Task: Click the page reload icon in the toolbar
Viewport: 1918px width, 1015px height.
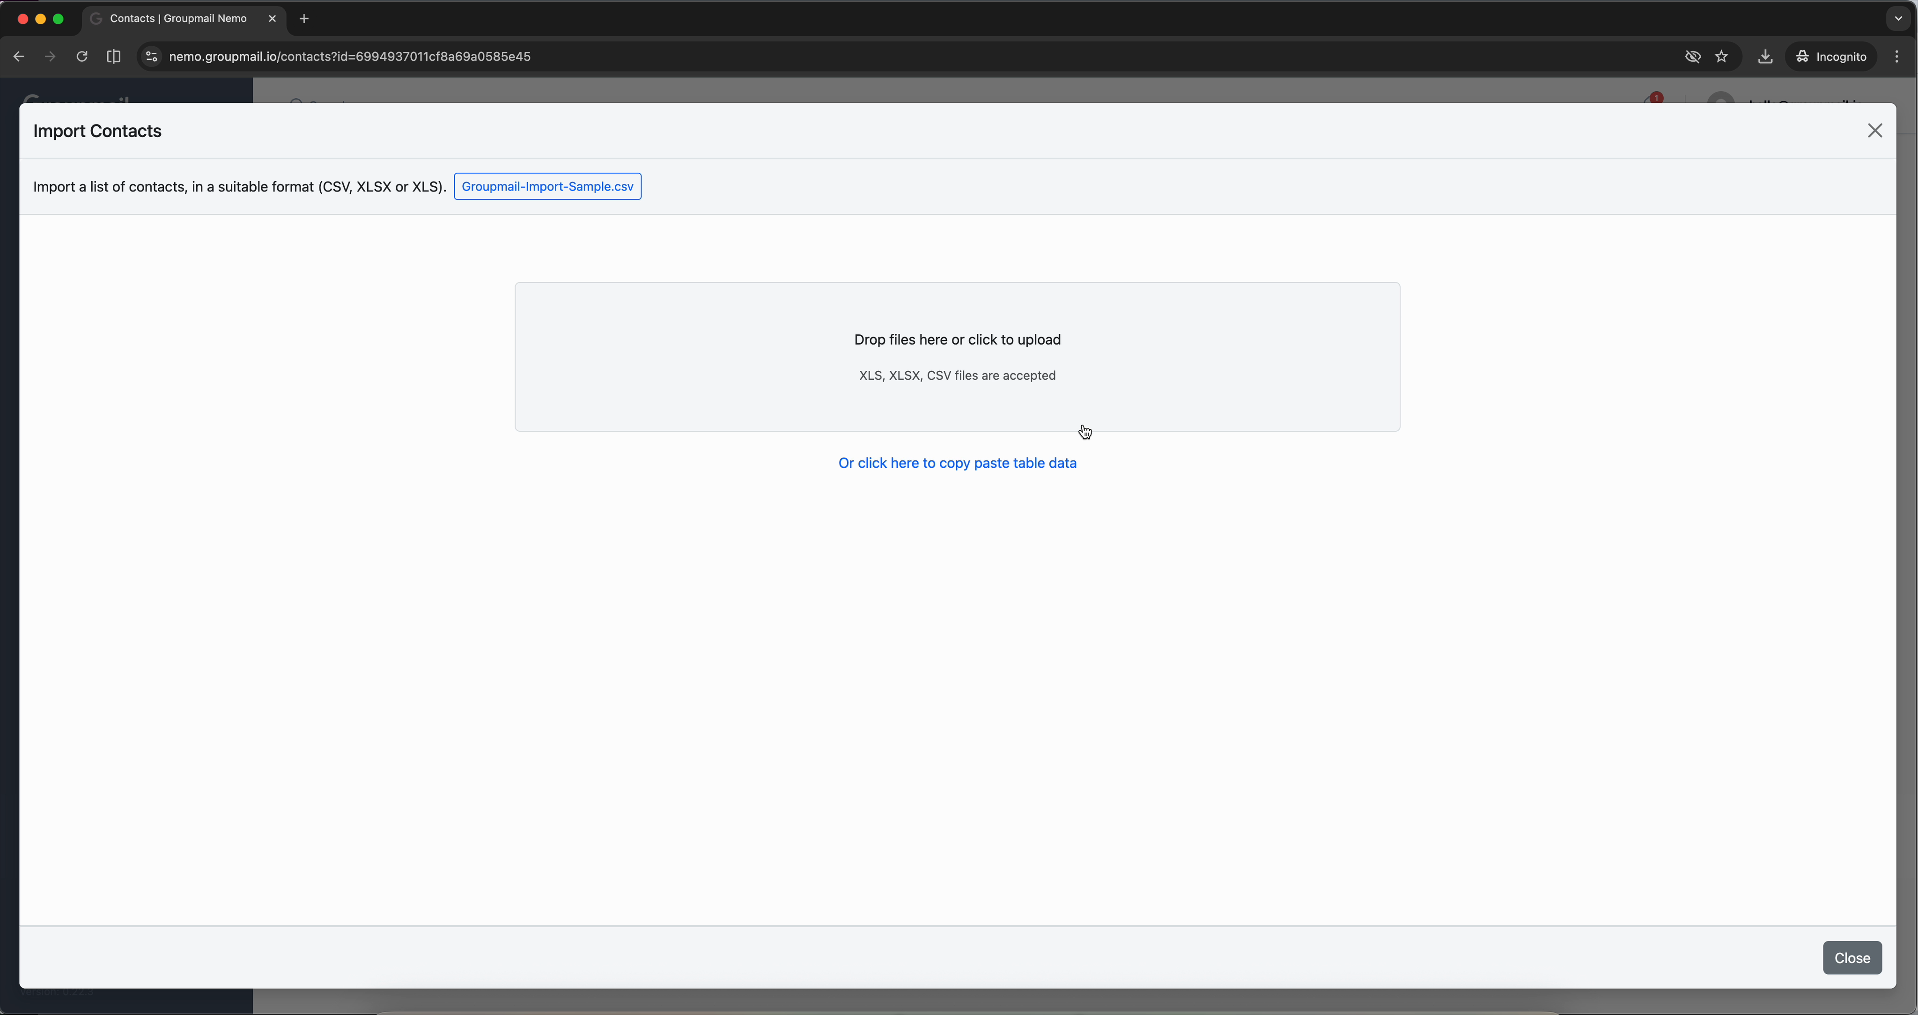Action: pos(82,57)
